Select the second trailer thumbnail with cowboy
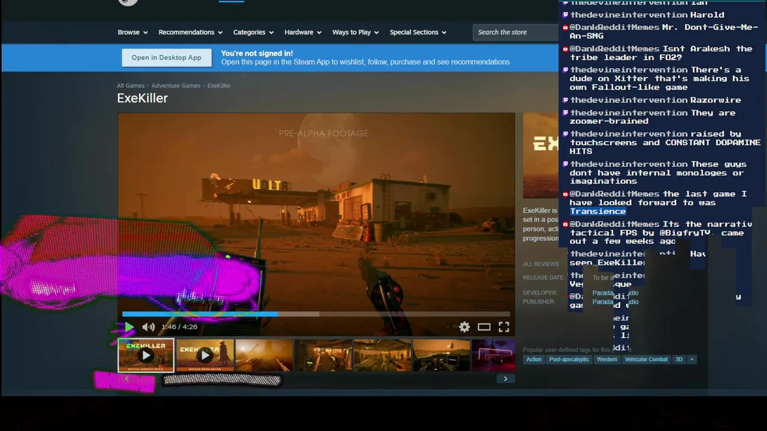Image resolution: width=767 pixels, height=431 pixels. click(204, 356)
